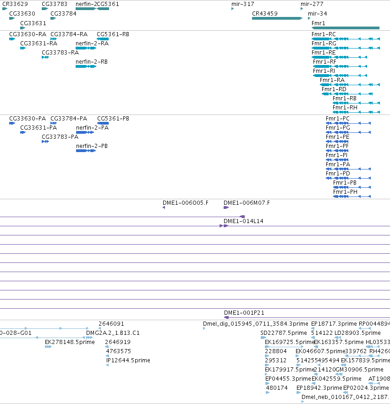390x404 pixels.
Task: Select the Fmr1-RI transcript label
Action: tap(324, 71)
